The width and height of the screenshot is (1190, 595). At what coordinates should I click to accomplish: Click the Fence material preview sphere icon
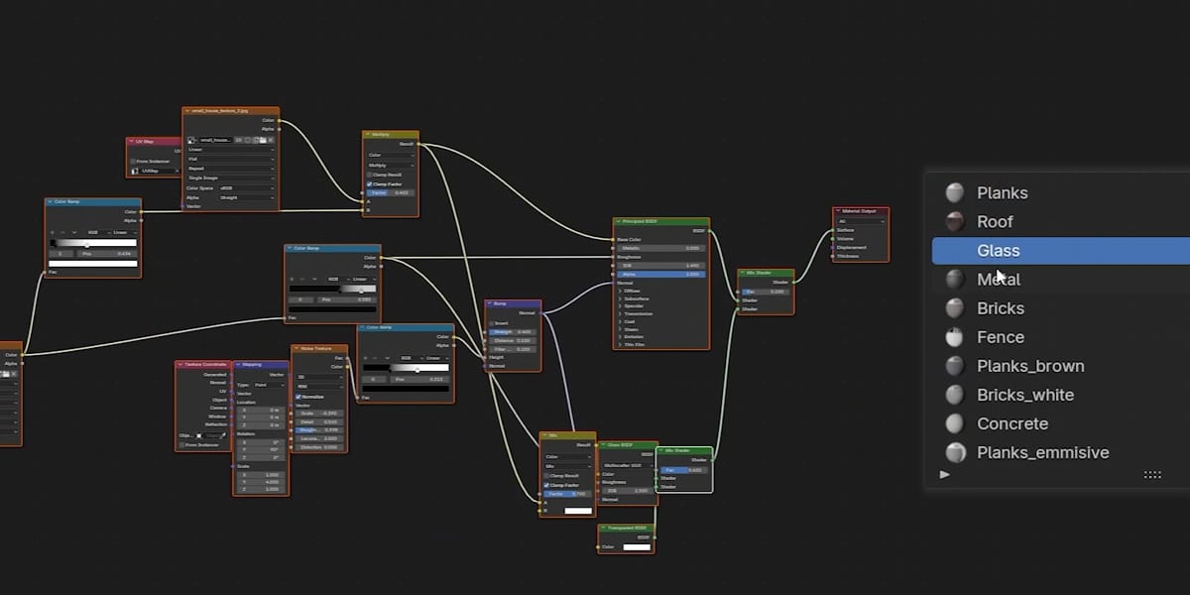point(954,337)
